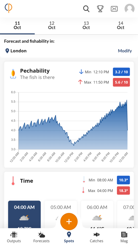The width and height of the screenshot is (138, 245).
Task: Select the 13 Oct date tab
Action: click(x=86, y=25)
